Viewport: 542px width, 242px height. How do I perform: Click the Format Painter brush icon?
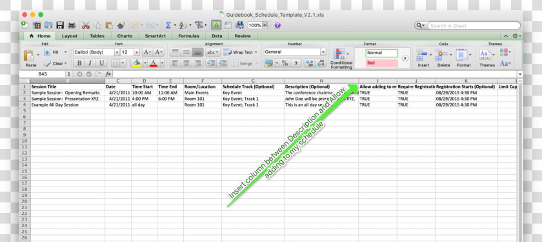click(x=121, y=25)
